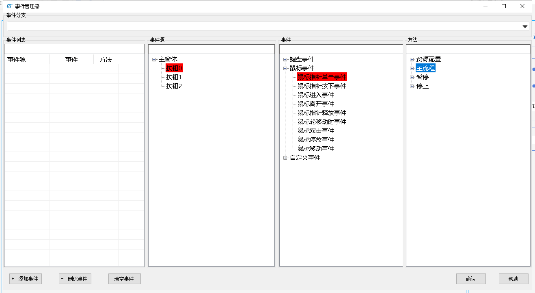Select 鼠标指针释放事件 item
This screenshot has height=293, width=535.
(x=322, y=113)
